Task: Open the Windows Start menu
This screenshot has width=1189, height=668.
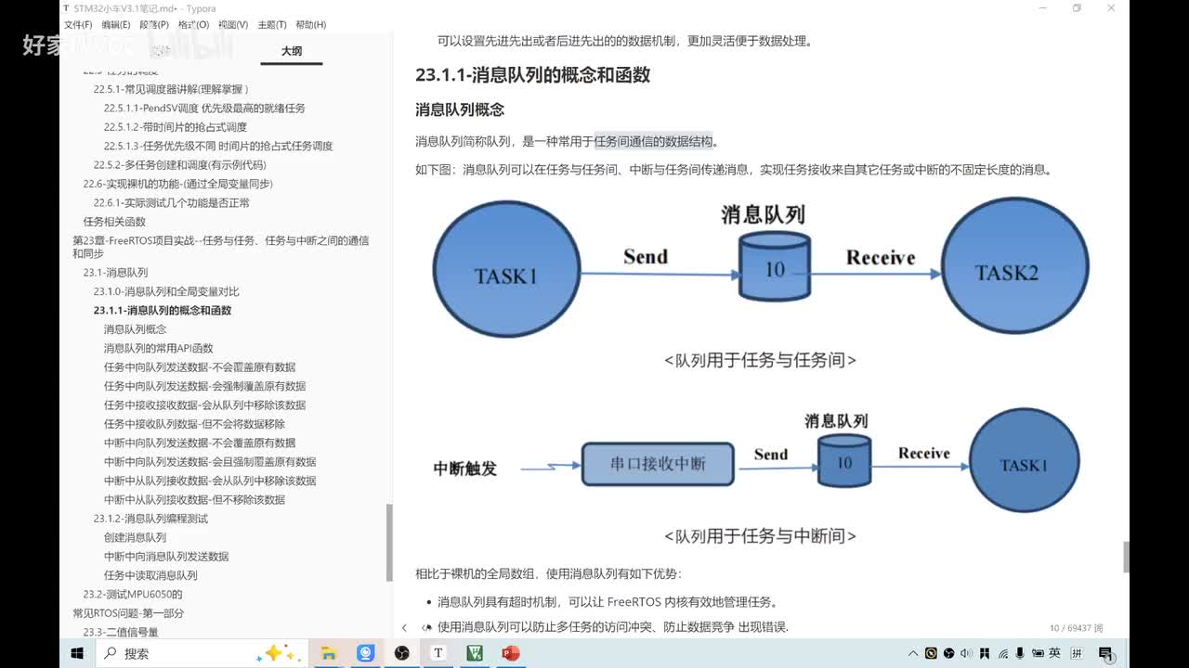Action: click(x=77, y=653)
